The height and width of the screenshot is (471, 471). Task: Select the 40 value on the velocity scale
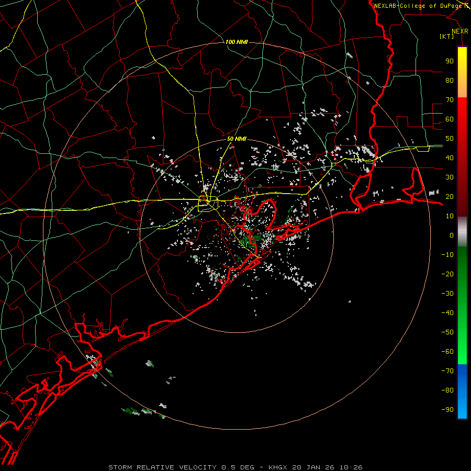[x=450, y=158]
